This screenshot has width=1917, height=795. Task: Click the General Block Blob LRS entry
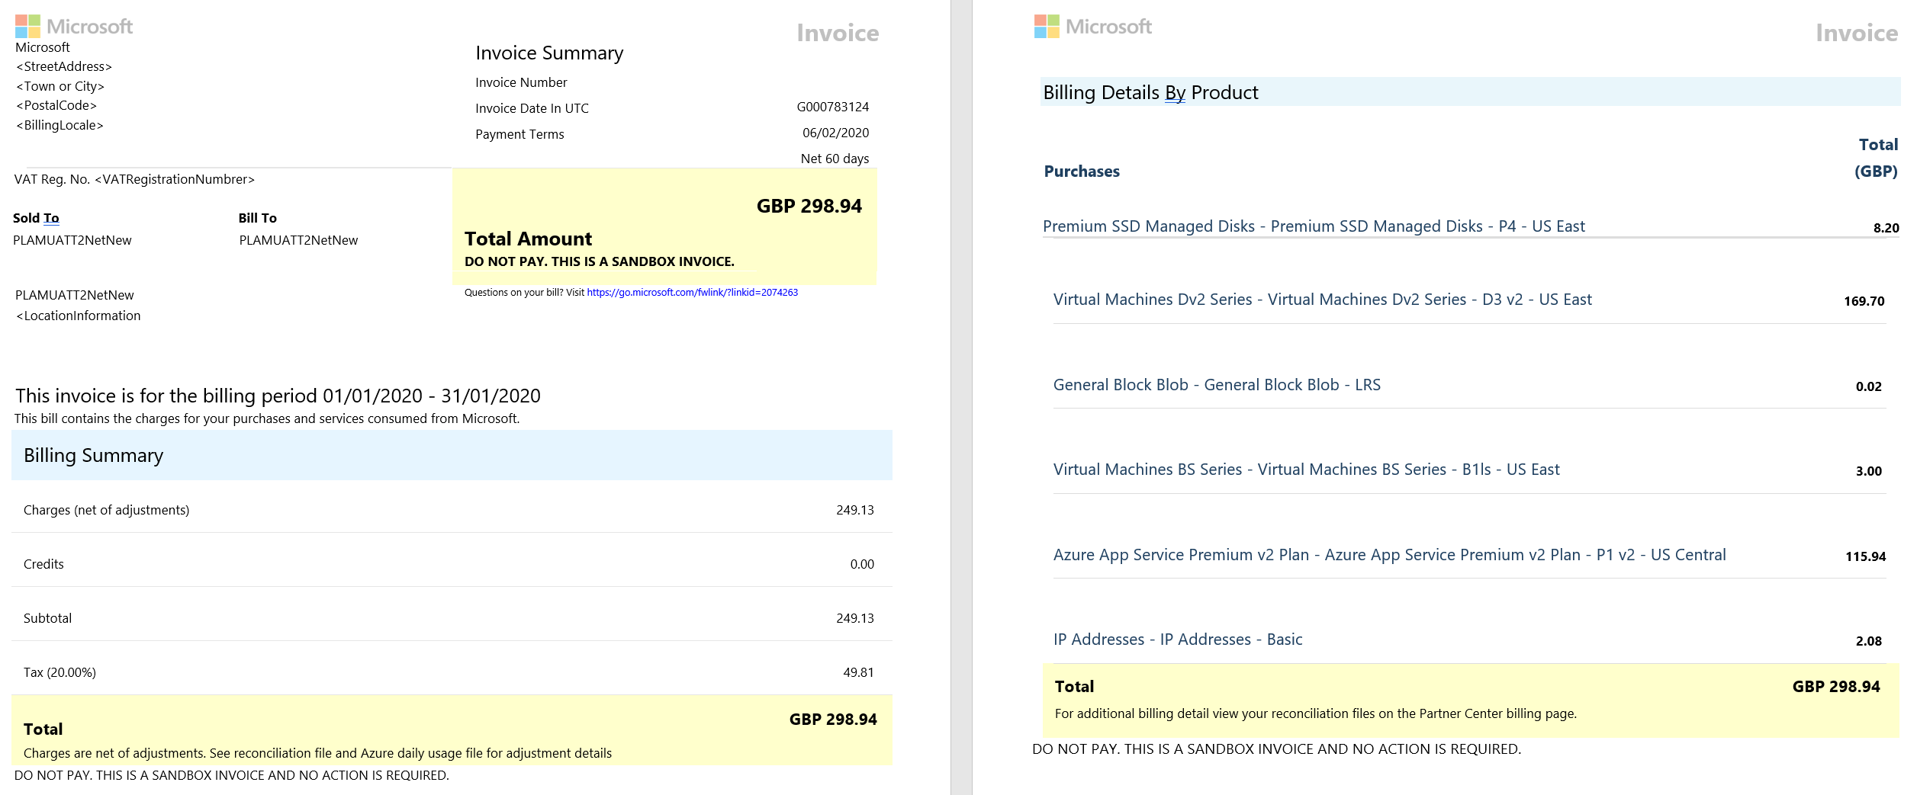[x=1217, y=385]
